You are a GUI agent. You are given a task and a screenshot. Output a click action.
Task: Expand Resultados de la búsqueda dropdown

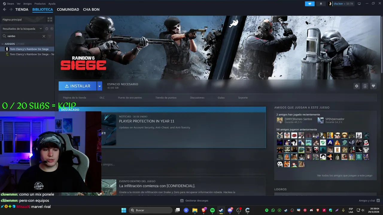click(22, 29)
